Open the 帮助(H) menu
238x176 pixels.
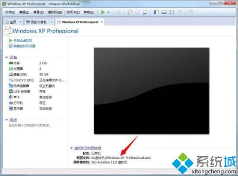(89, 12)
